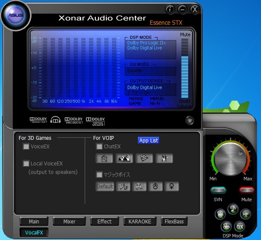Click Dolby Pro Logic IIx in DSP MODE
This screenshot has width=261, height=240.
tap(146, 43)
